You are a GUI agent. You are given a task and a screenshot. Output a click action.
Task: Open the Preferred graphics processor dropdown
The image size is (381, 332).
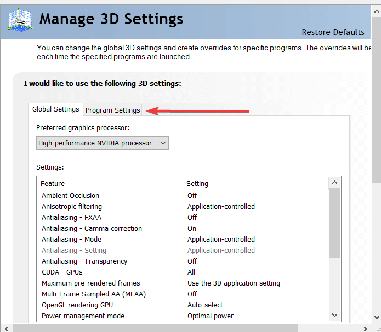(103, 143)
